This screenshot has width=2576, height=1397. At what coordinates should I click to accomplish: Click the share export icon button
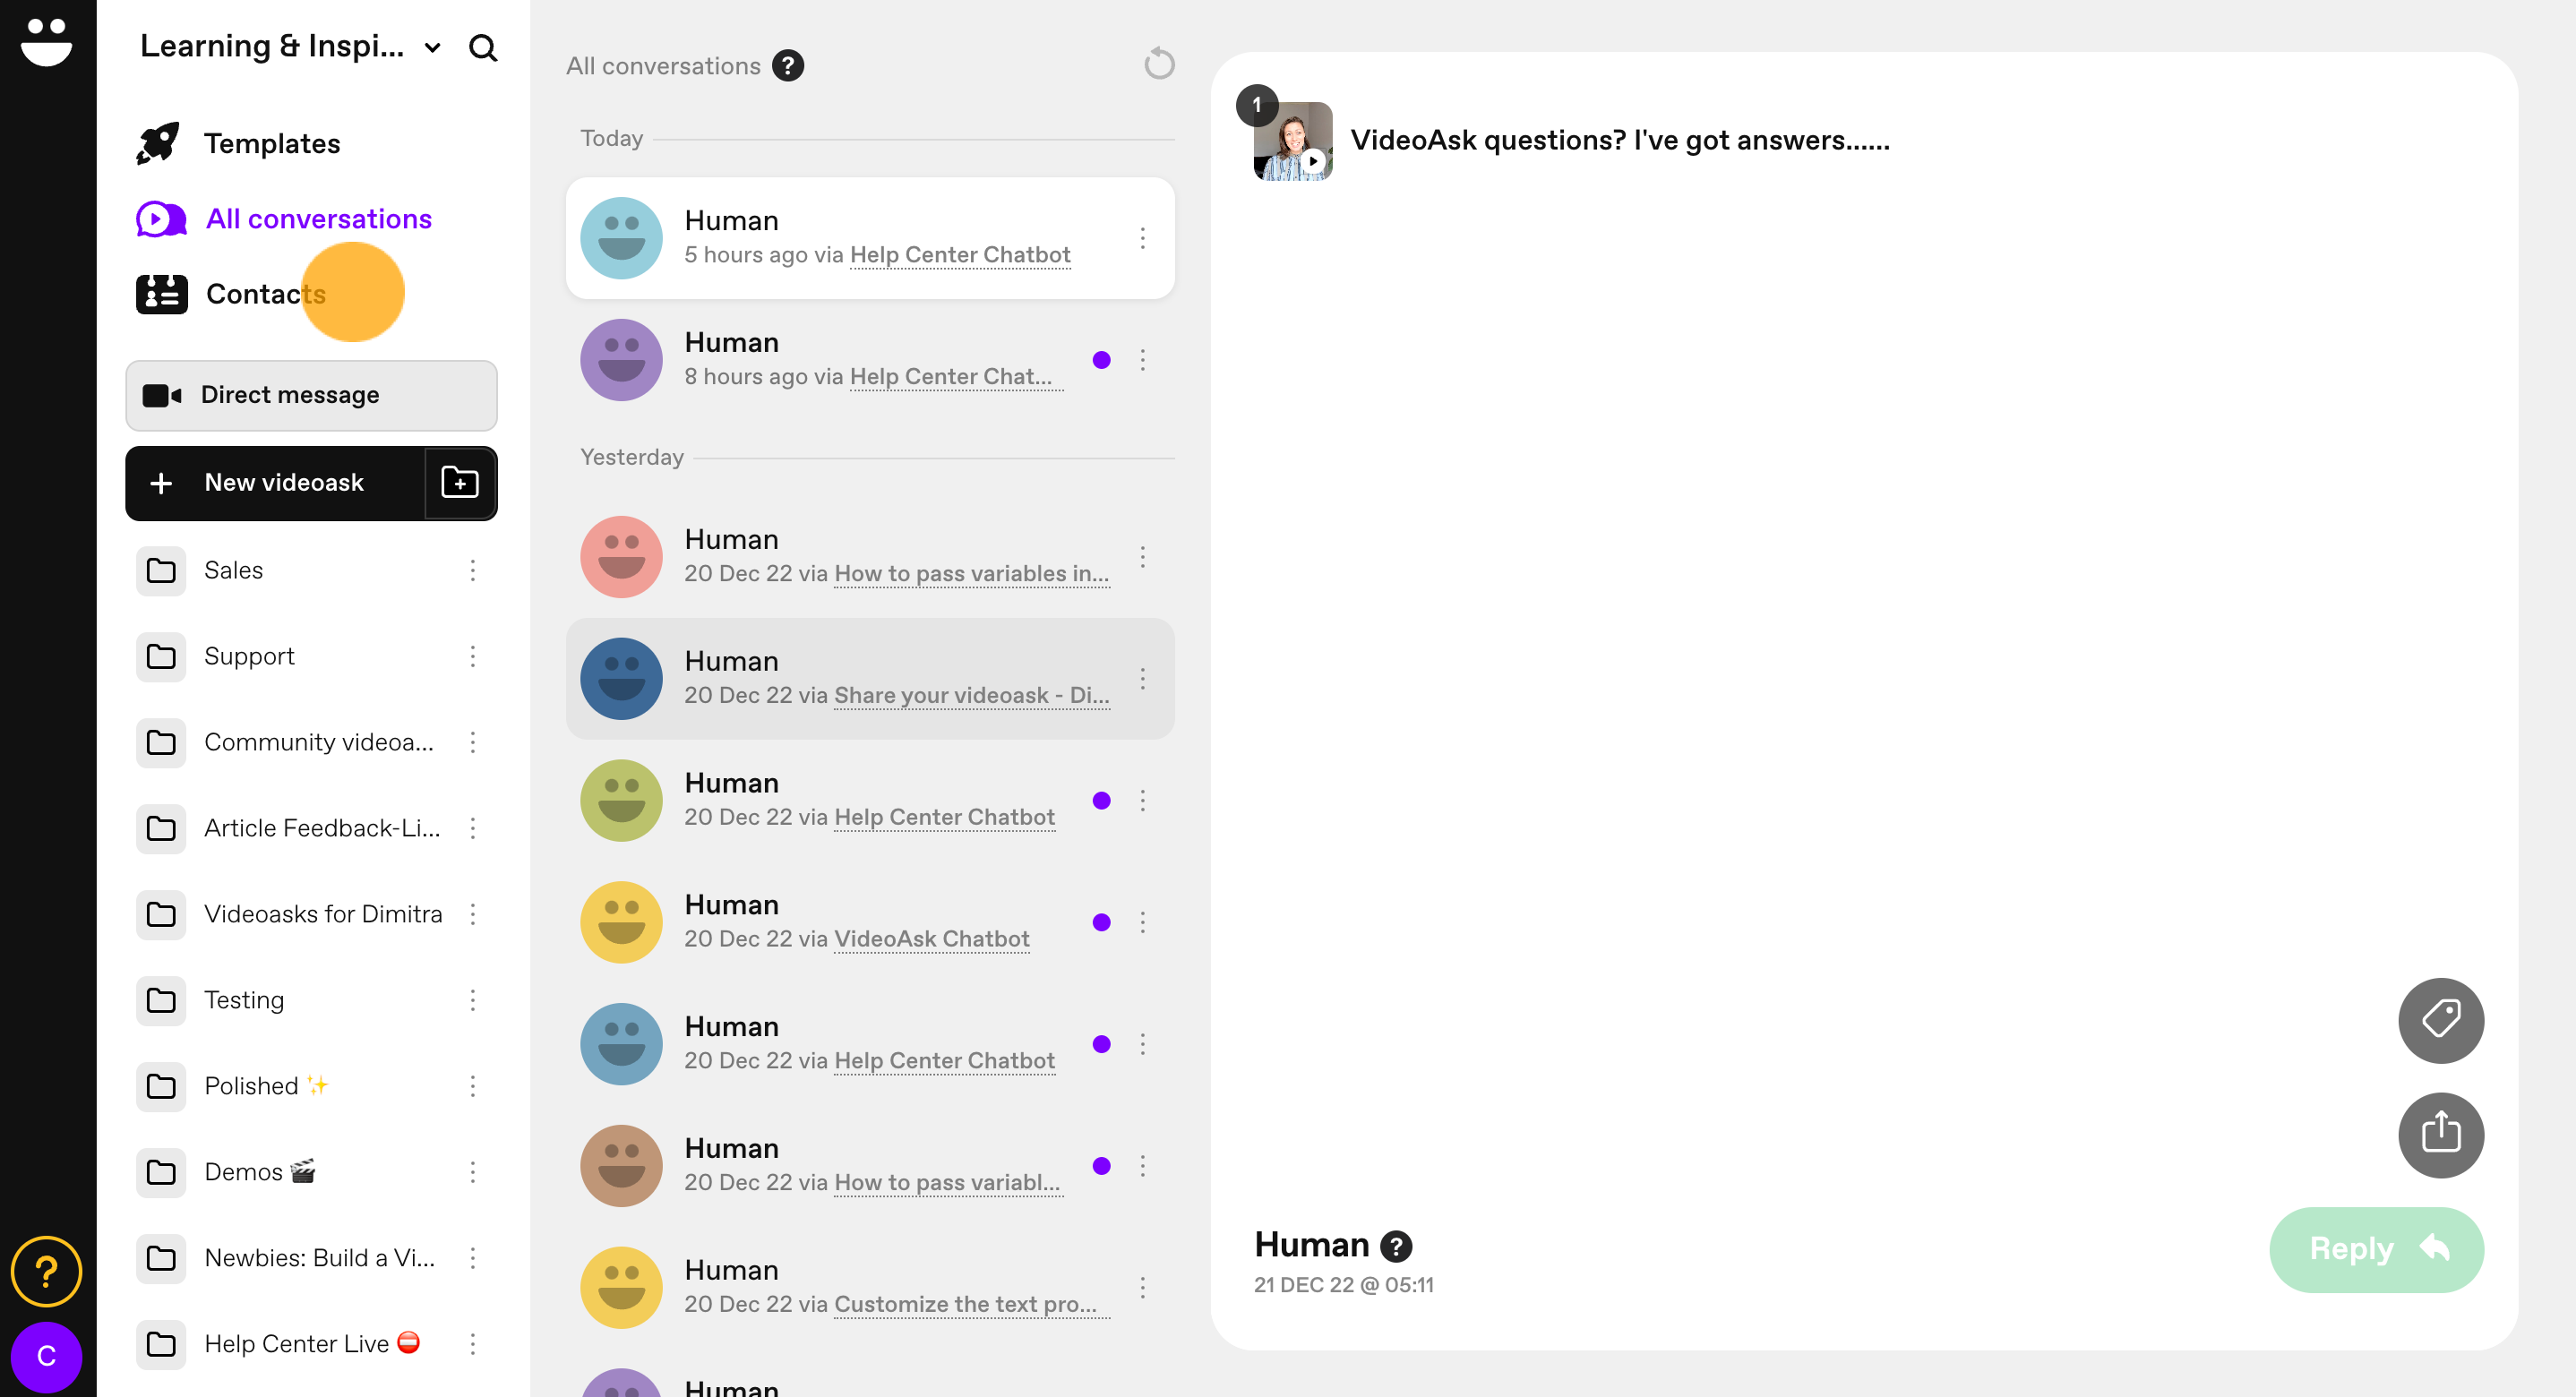point(2441,1135)
